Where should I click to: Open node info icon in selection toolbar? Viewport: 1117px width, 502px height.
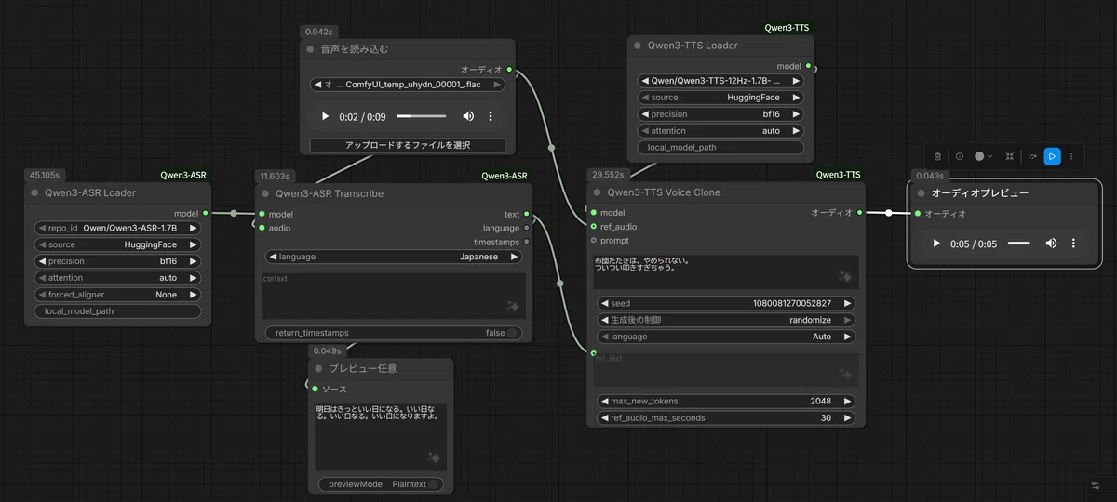coord(960,156)
